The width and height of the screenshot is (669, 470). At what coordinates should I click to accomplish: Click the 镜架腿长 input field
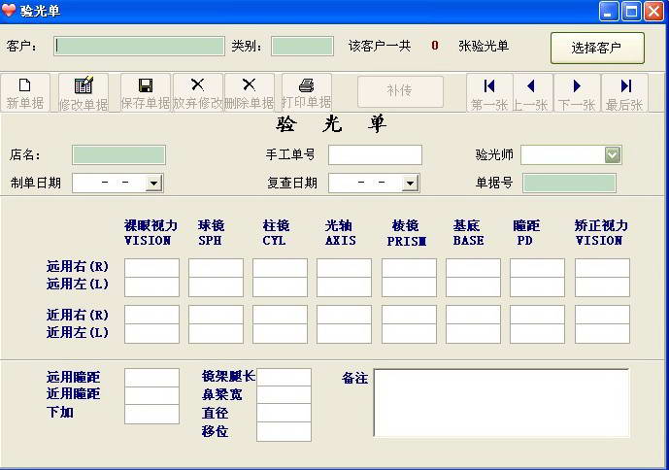pos(284,378)
